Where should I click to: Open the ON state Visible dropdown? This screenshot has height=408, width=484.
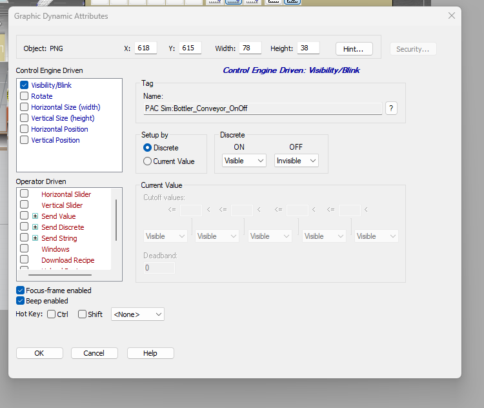244,161
